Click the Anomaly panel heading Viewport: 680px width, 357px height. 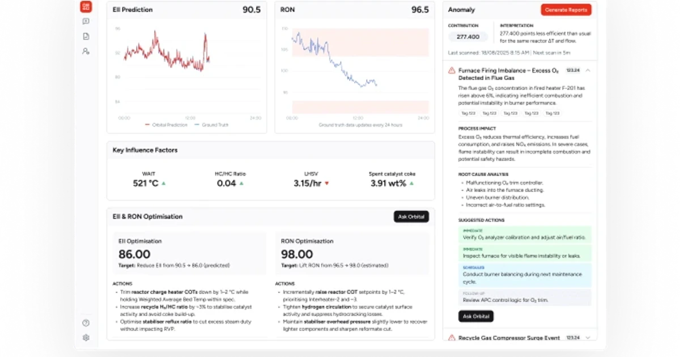pyautogui.click(x=461, y=10)
